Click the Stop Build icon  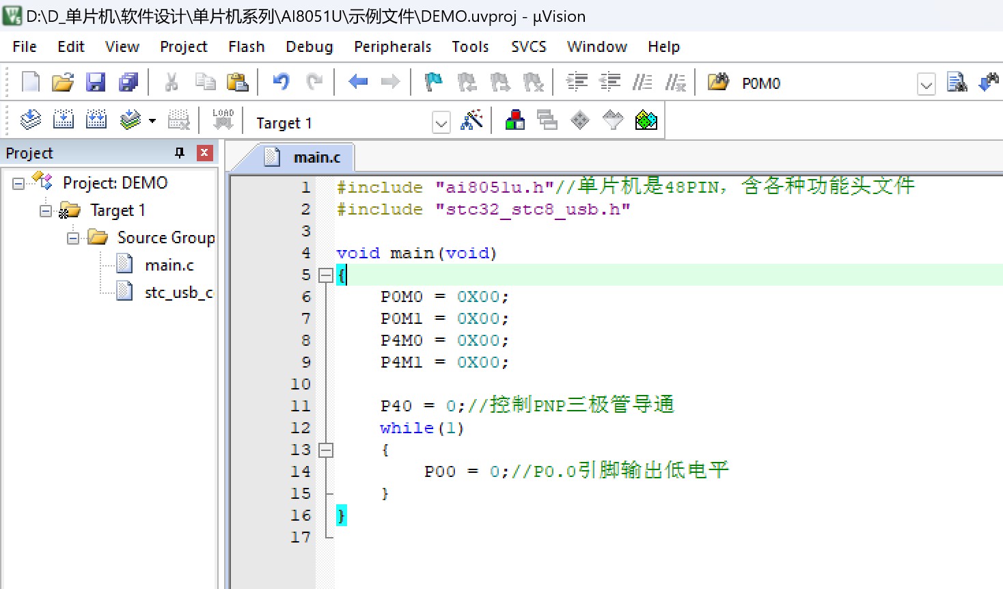pos(179,120)
